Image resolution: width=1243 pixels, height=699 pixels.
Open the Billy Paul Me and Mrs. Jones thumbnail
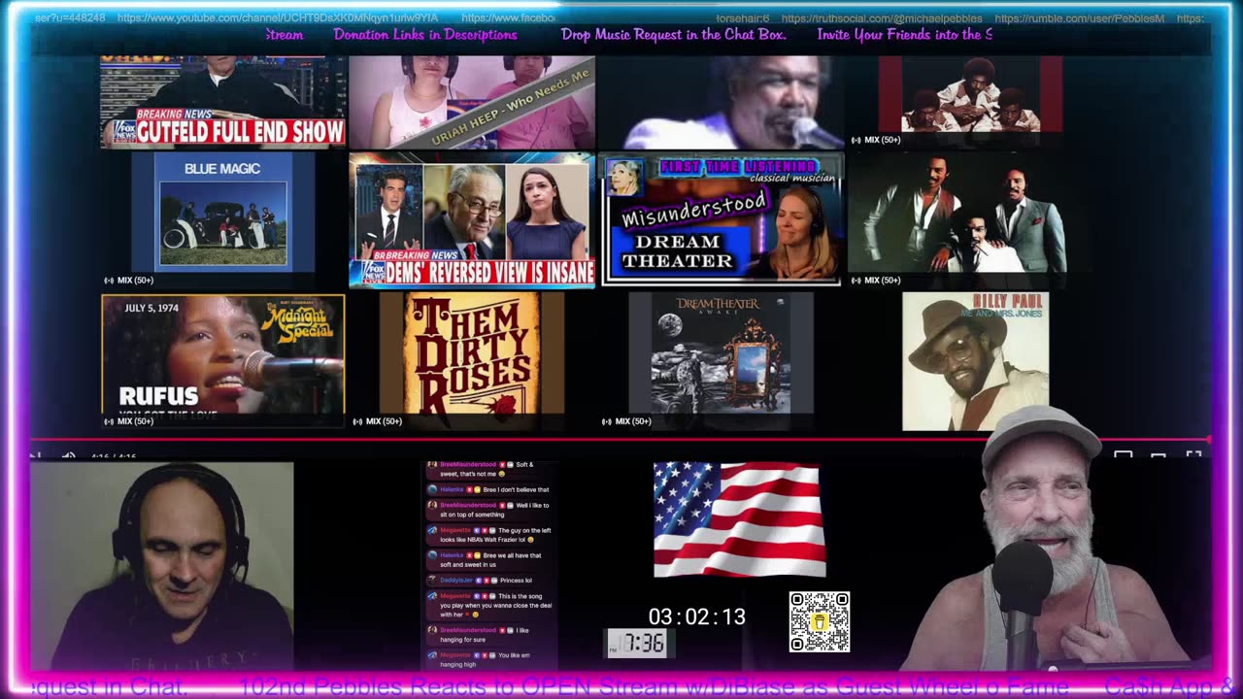coord(975,361)
